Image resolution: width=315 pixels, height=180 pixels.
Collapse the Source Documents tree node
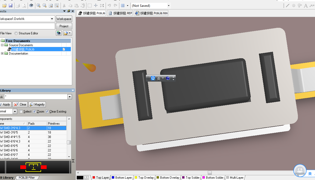[x=2, y=45]
